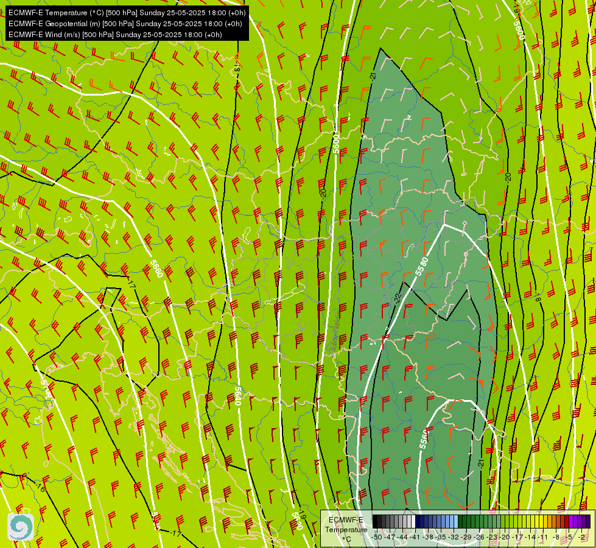The width and height of the screenshot is (596, 548).
Task: Click the -14 legend scale value
Action: click(x=530, y=537)
